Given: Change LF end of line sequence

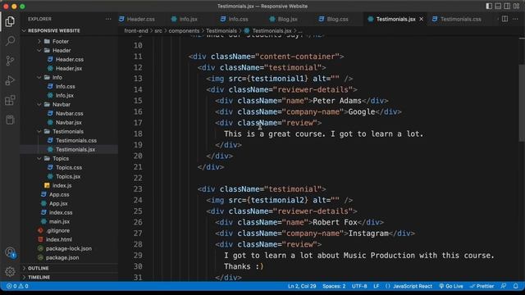Looking at the screenshot, I should coord(377,286).
